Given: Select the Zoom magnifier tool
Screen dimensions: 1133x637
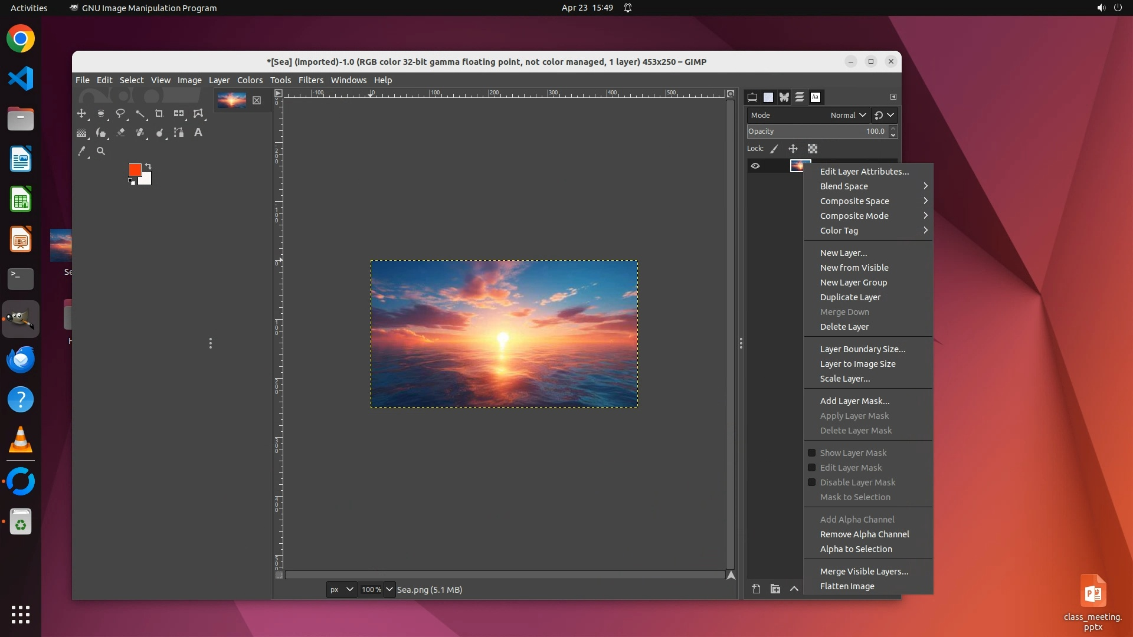Looking at the screenshot, I should click(x=101, y=152).
